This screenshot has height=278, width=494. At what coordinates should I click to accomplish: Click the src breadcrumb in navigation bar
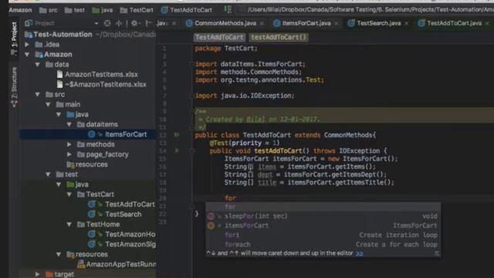click(x=49, y=10)
